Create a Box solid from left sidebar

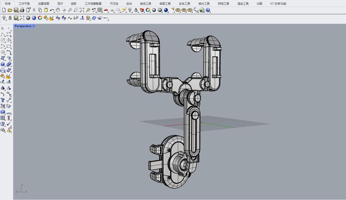(x=3, y=64)
